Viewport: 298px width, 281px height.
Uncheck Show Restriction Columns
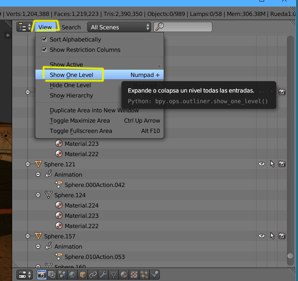(x=44, y=49)
